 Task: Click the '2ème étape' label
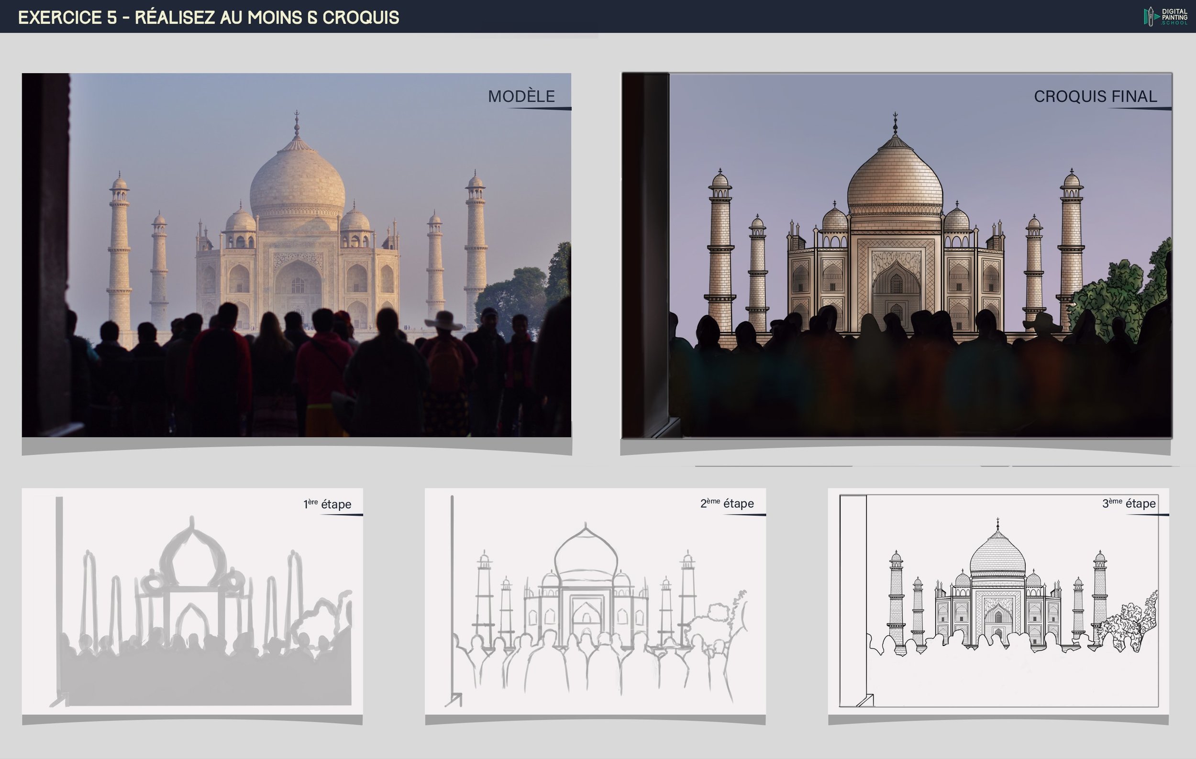pyautogui.click(x=727, y=503)
